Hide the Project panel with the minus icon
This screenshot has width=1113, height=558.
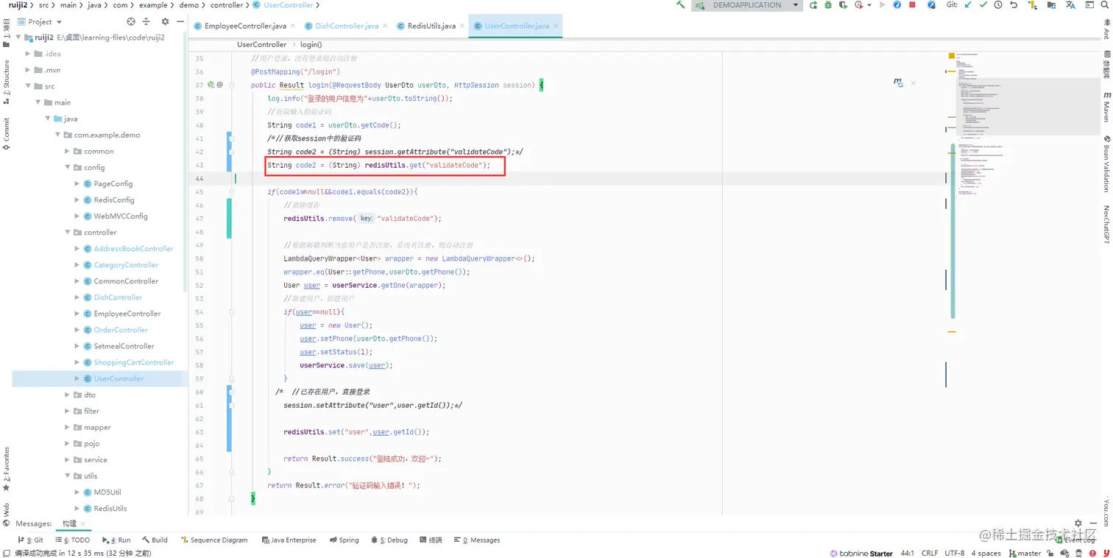pyautogui.click(x=180, y=21)
